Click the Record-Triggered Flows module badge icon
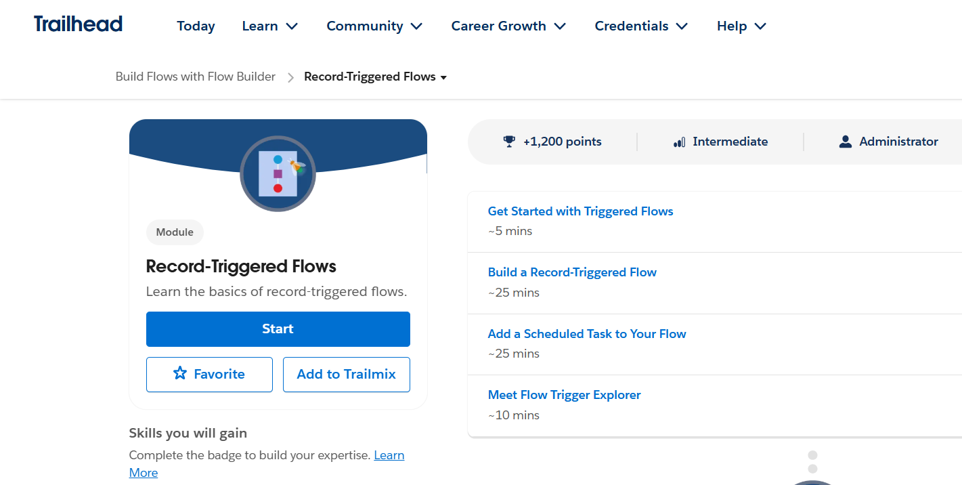The image size is (962, 485). [x=278, y=174]
